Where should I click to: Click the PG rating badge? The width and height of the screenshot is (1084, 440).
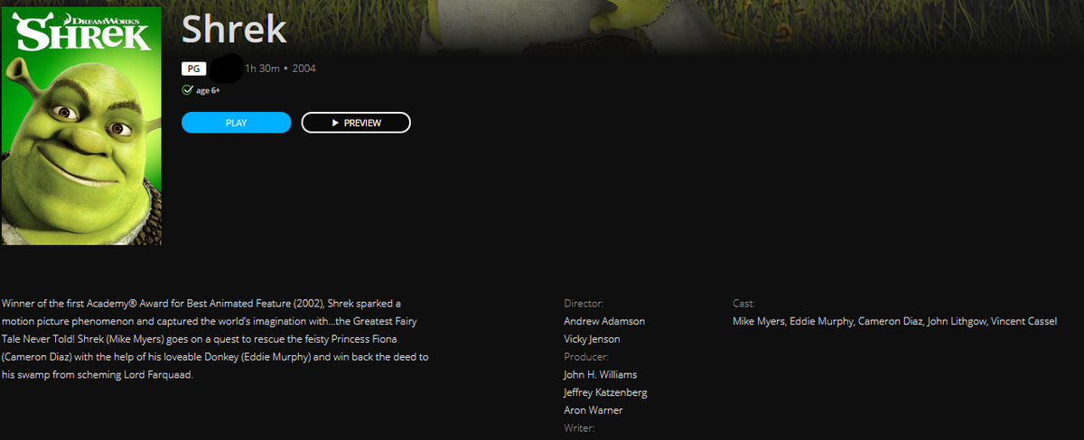[x=193, y=69]
